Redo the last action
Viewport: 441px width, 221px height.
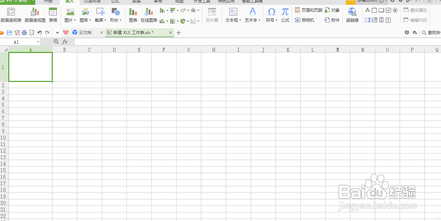tap(47, 33)
